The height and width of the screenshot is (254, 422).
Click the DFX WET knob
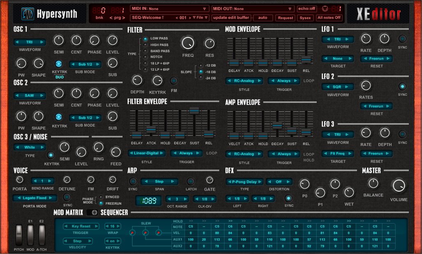click(349, 192)
